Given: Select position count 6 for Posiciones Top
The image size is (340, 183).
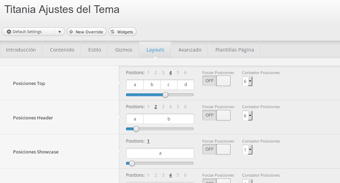Looking at the screenshot, I should pyautogui.click(x=185, y=73).
